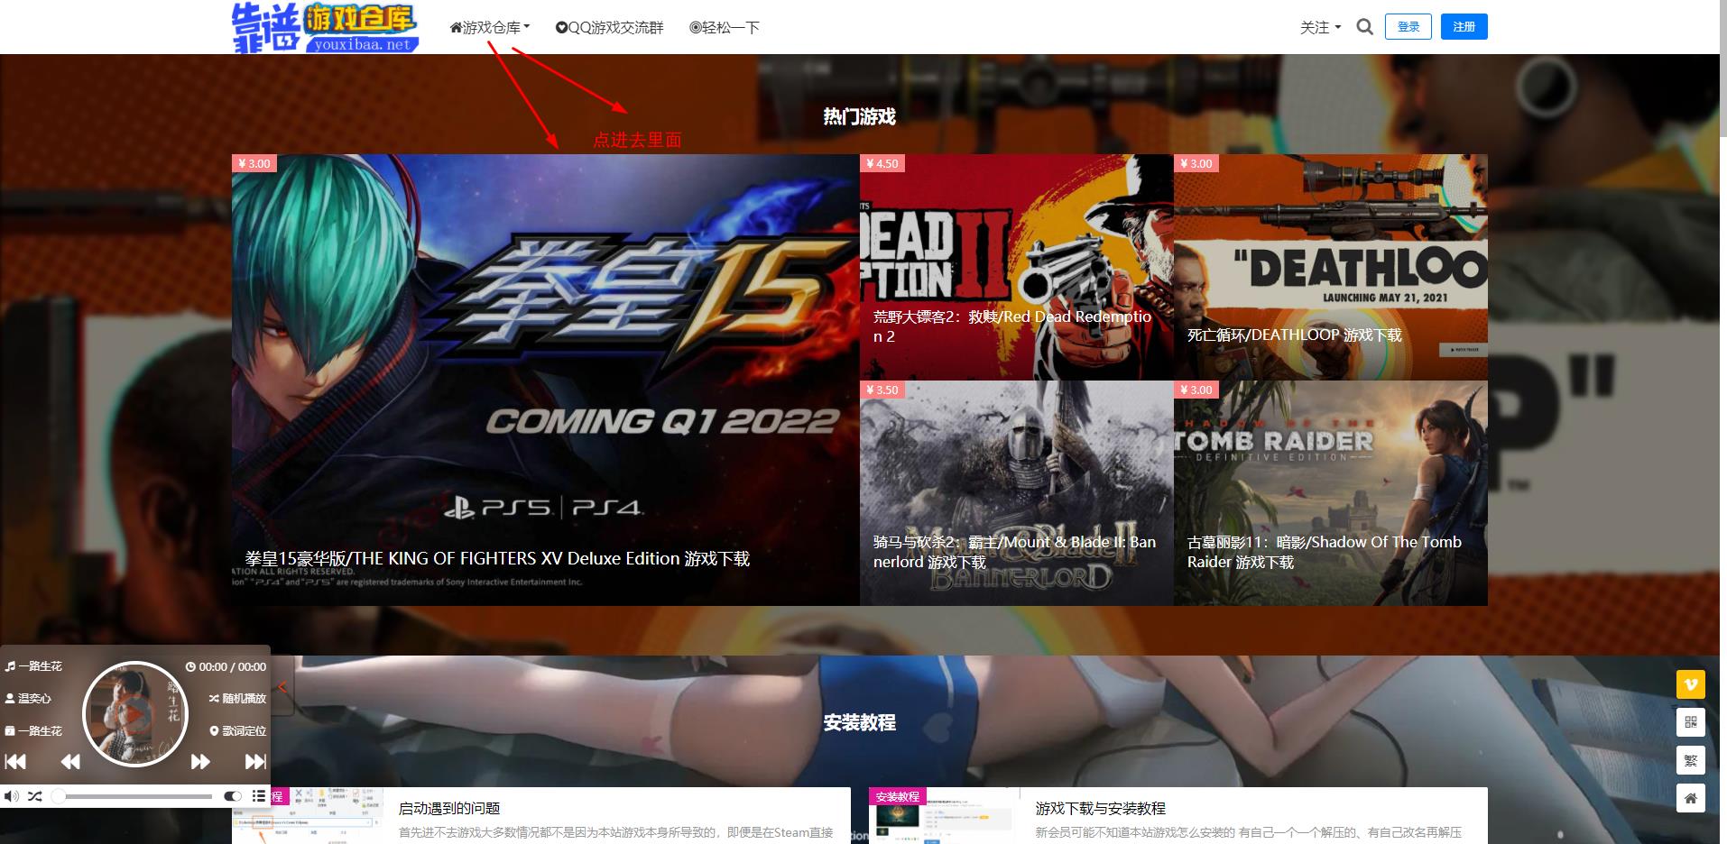The height and width of the screenshot is (844, 1727).
Task: Open the 死亡循环 DEATHLOOP game card
Action: click(x=1330, y=267)
